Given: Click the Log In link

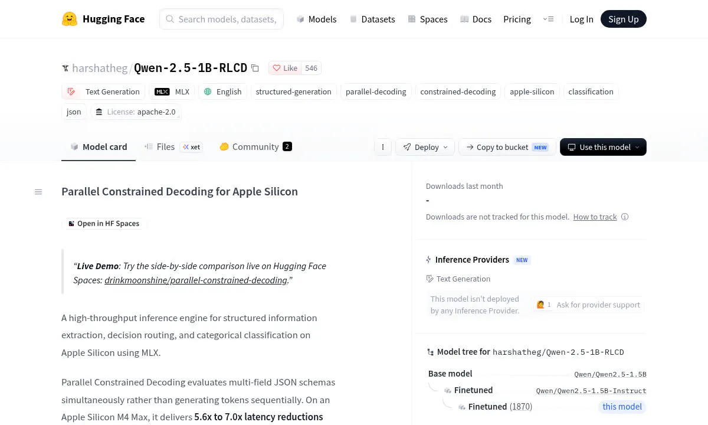Looking at the screenshot, I should (581, 19).
